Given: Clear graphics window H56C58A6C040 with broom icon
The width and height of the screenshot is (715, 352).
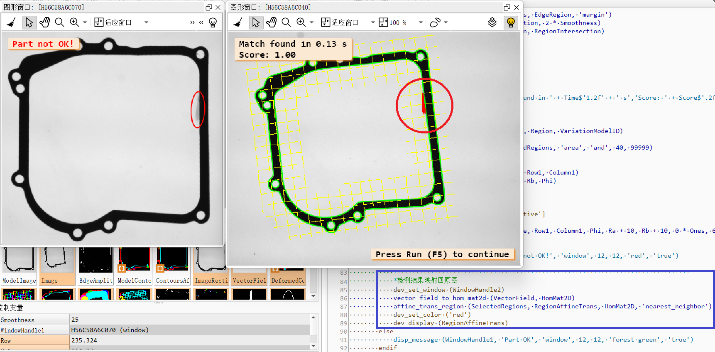Looking at the screenshot, I should pos(238,22).
